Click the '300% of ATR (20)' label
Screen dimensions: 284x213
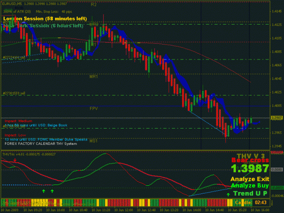(x=17, y=12)
